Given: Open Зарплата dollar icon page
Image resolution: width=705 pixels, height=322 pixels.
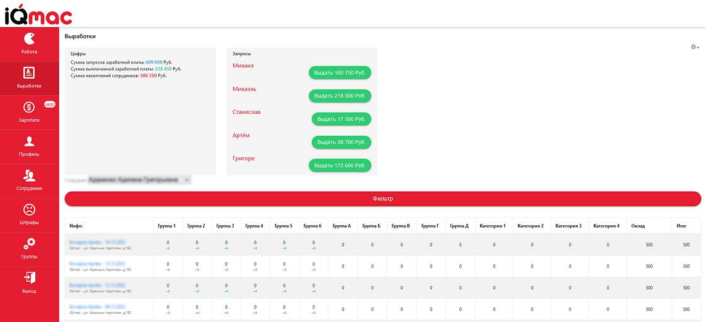Looking at the screenshot, I should pyautogui.click(x=29, y=108).
